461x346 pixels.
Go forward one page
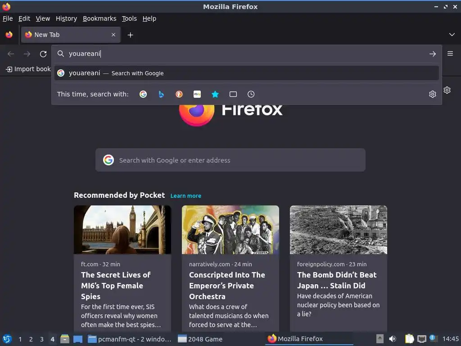coord(27,54)
